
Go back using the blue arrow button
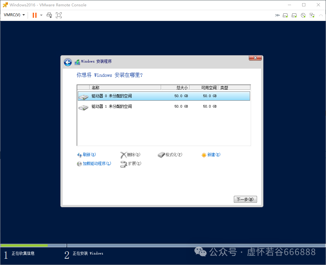tap(68, 62)
